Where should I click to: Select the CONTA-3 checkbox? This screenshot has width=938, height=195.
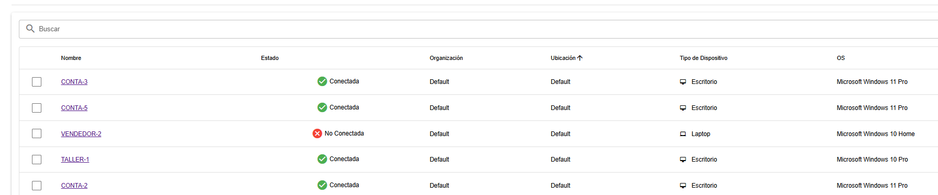(37, 82)
